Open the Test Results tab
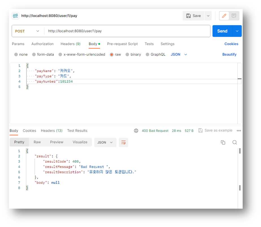Viewport: 261px width, 227px height. (x=77, y=131)
